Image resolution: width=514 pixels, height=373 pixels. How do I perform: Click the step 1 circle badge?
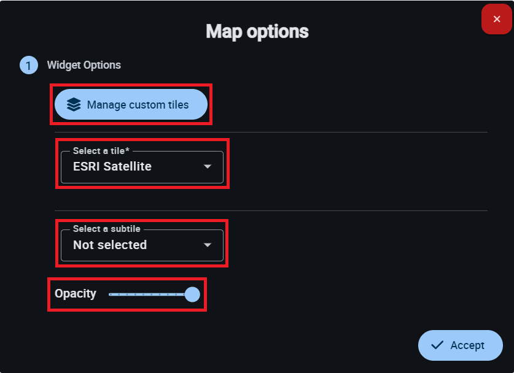point(28,65)
